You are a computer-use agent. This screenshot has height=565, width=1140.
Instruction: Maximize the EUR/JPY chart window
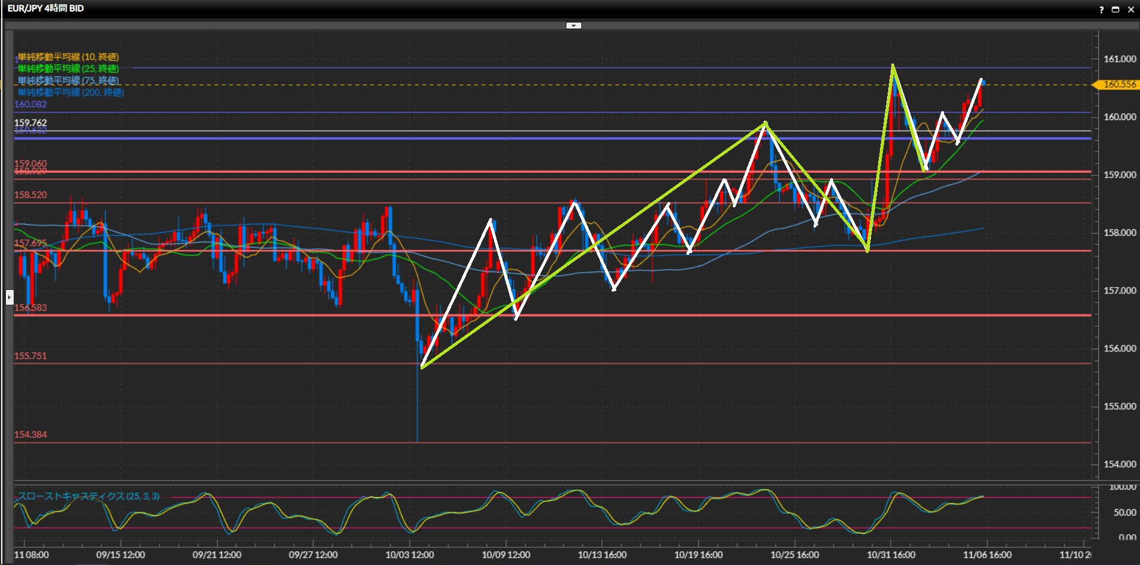tap(1115, 10)
